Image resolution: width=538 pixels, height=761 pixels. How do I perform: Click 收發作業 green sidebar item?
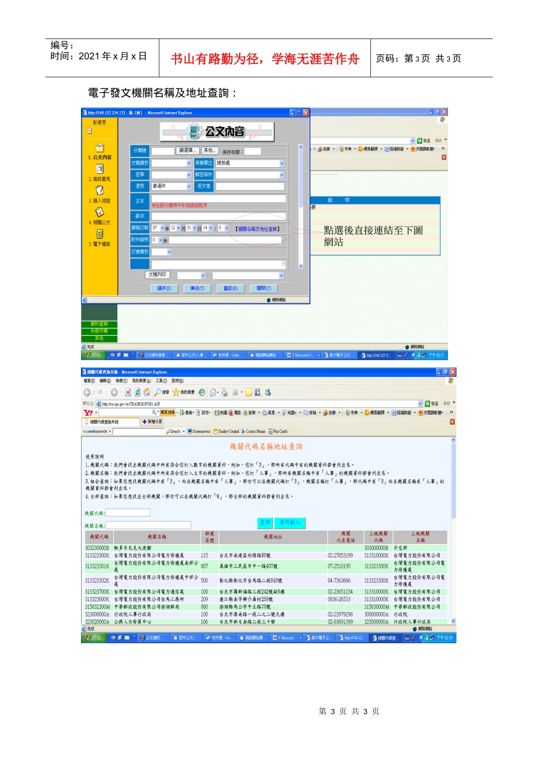pyautogui.click(x=99, y=331)
